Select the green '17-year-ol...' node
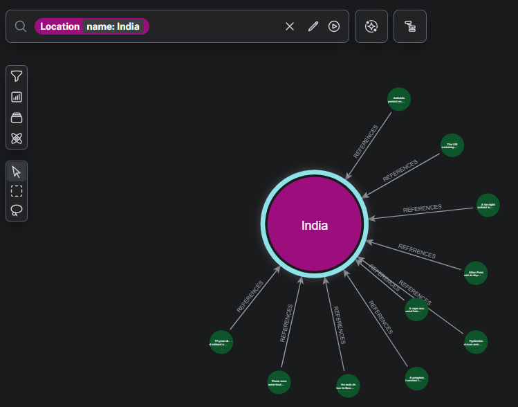518x407 pixels. coord(221,342)
